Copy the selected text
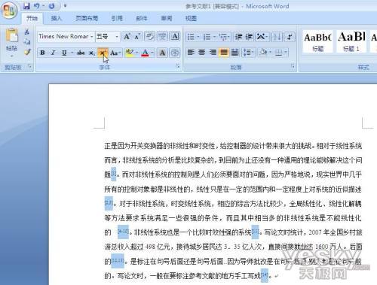377x285 pixels. 27,42
